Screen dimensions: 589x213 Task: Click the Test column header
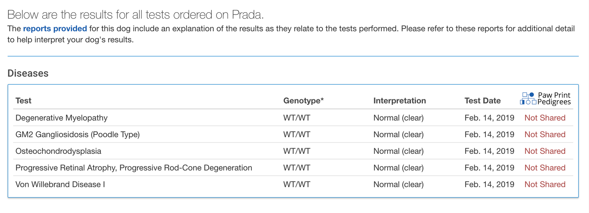tap(23, 101)
